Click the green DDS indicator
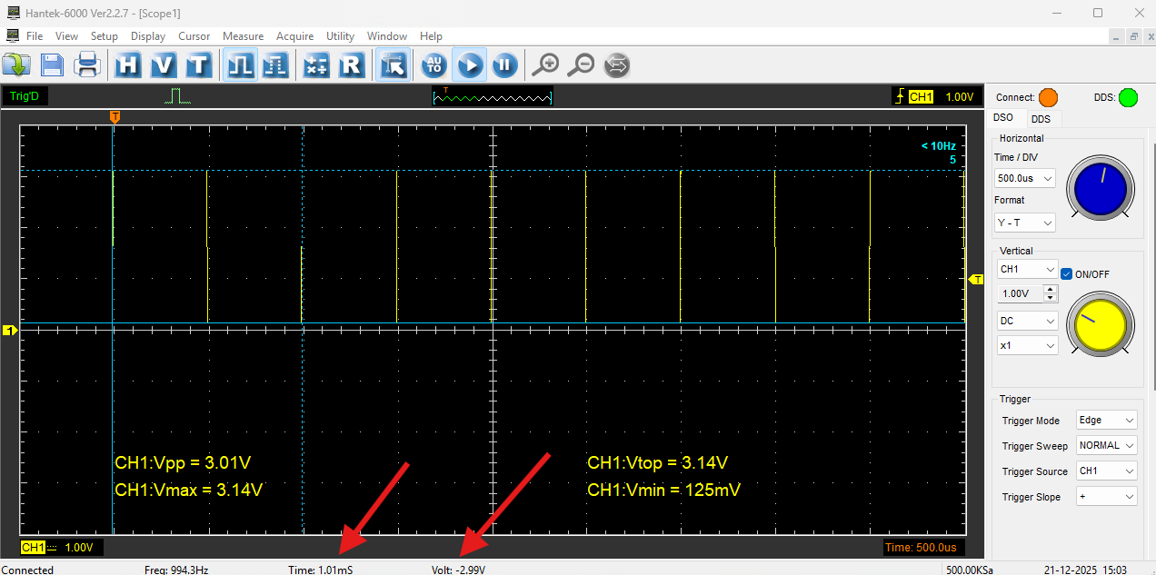Viewport: 1156px width, 575px height. 1128,97
